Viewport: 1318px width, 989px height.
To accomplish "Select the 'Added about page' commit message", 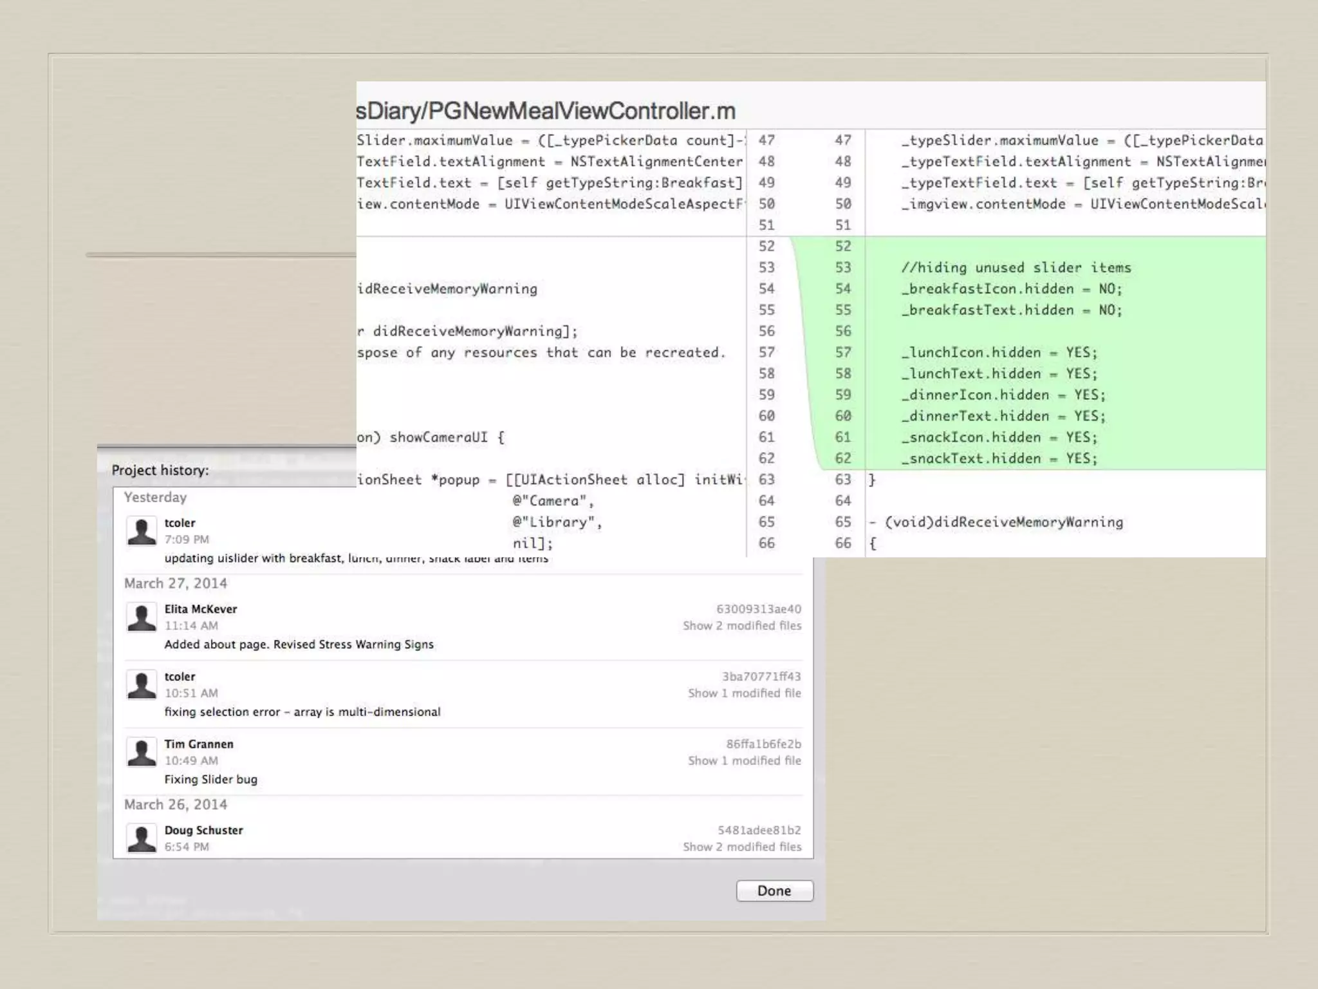I will point(299,645).
